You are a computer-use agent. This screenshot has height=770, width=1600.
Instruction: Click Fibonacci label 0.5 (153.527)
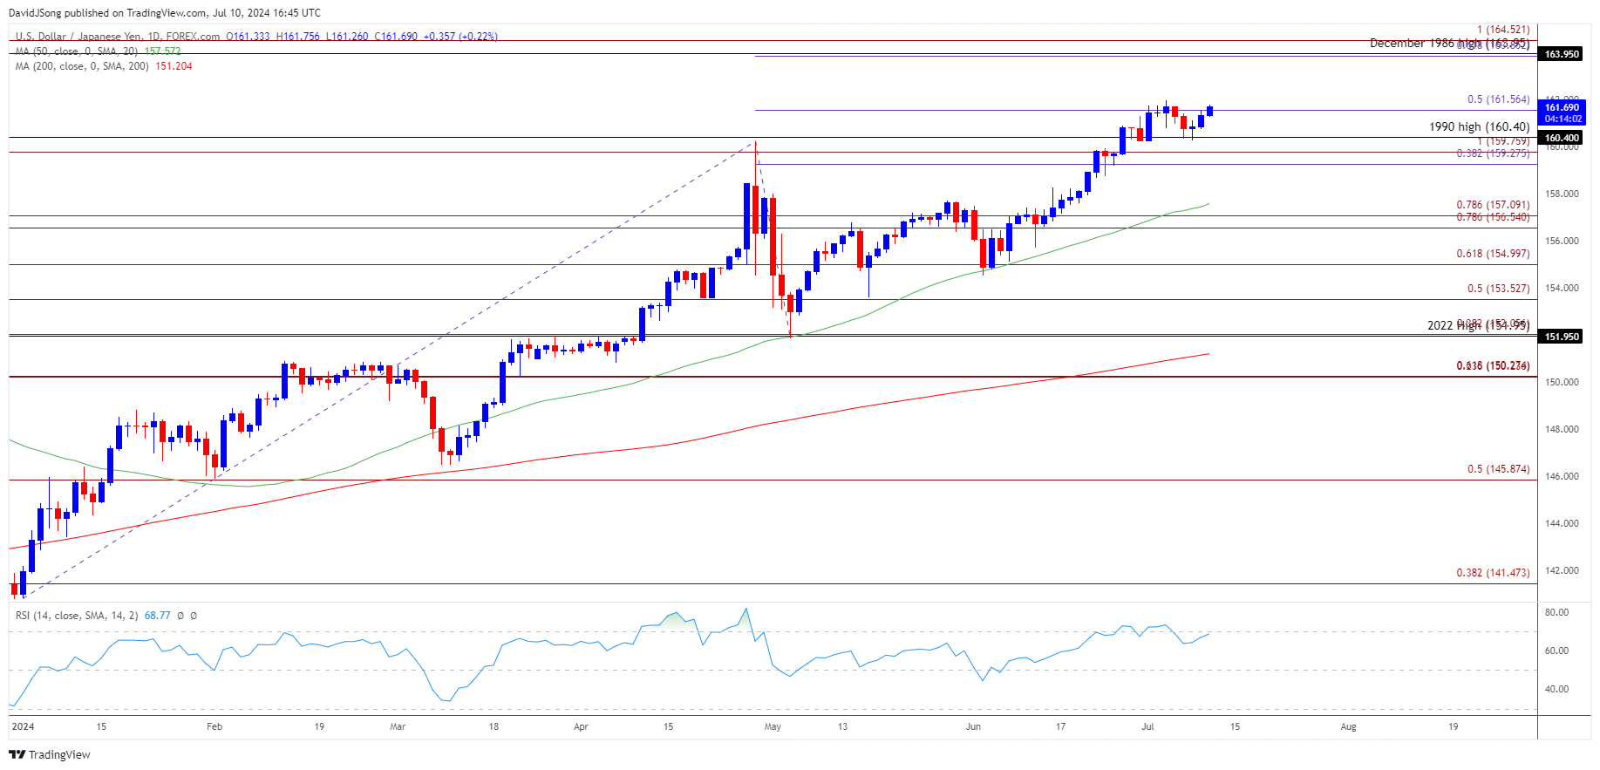pyautogui.click(x=1498, y=289)
